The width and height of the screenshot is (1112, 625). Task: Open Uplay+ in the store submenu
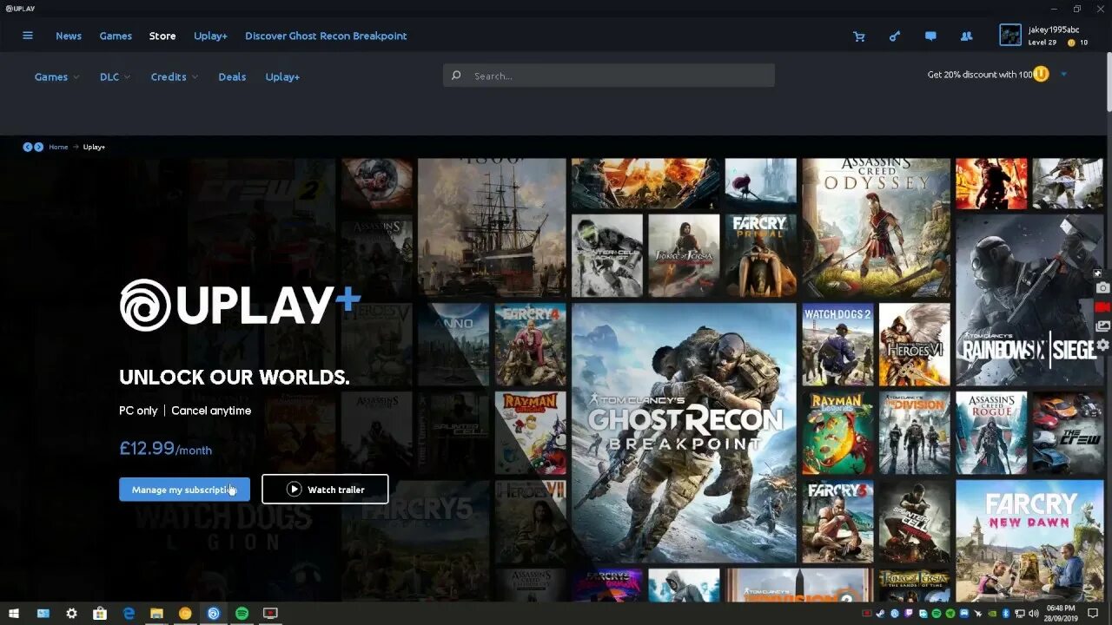(282, 77)
